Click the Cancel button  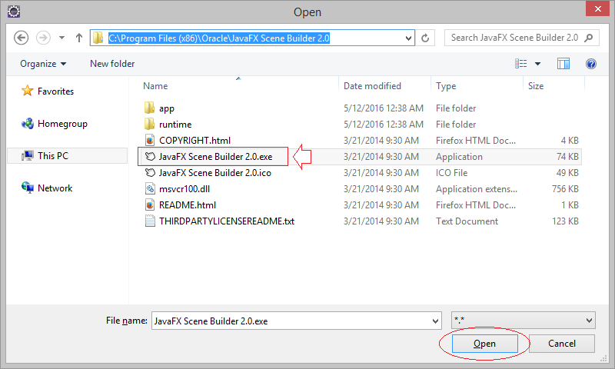[x=562, y=344]
